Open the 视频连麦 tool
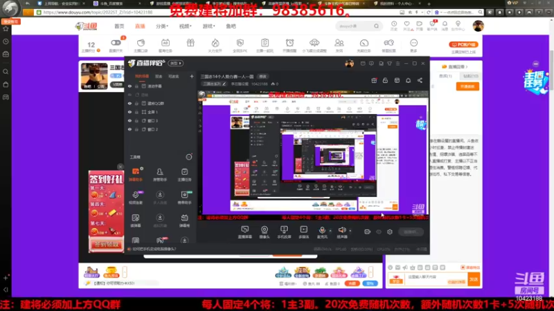Screen dimensions: 554x311 (136, 198)
